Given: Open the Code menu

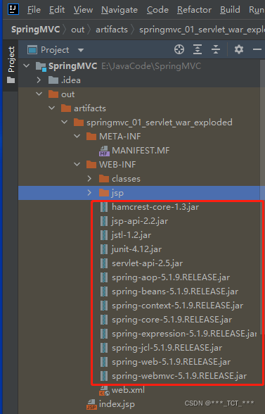Looking at the screenshot, I should click(x=157, y=10).
